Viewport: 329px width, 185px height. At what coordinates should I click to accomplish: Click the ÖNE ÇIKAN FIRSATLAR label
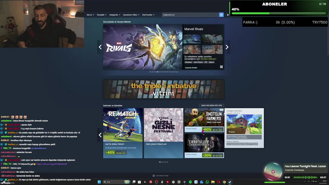click(156, 144)
